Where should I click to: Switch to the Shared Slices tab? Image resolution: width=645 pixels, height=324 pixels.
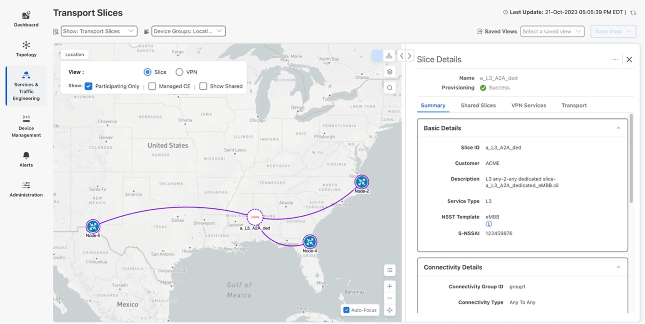[x=478, y=105]
